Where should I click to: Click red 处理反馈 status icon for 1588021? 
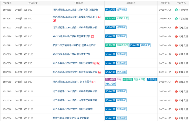pos(176,28)
